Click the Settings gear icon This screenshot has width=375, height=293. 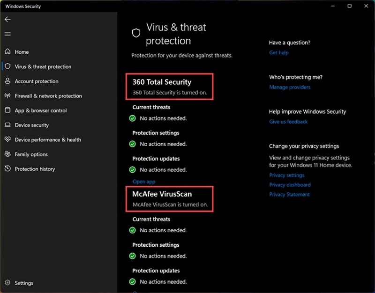coord(7,283)
